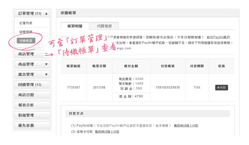The width and height of the screenshot is (249, 145).
Task: Click the 付款帳號 column header
Action: (x=168, y=66)
